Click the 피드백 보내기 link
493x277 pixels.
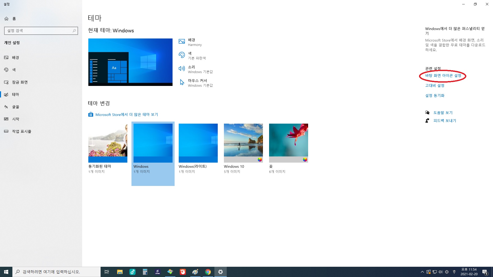[444, 121]
